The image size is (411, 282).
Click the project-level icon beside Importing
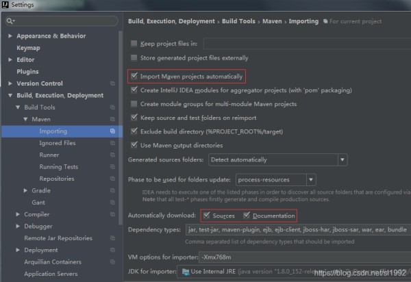[112, 131]
